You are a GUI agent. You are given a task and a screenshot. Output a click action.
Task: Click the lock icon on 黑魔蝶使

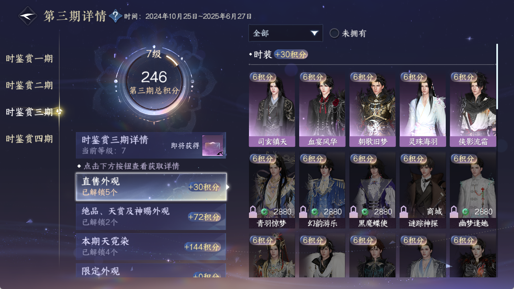(354, 212)
